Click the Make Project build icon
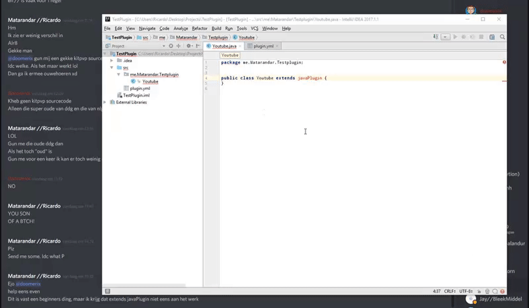This screenshot has width=529, height=308. [x=436, y=37]
